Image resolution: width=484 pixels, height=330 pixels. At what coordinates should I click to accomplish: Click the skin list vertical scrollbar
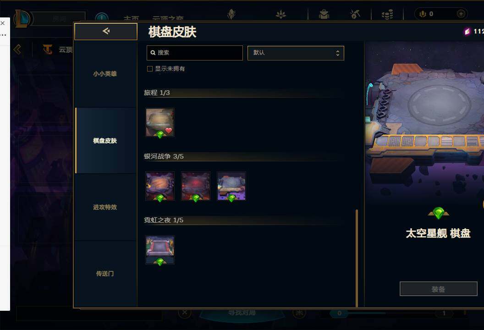357,258
